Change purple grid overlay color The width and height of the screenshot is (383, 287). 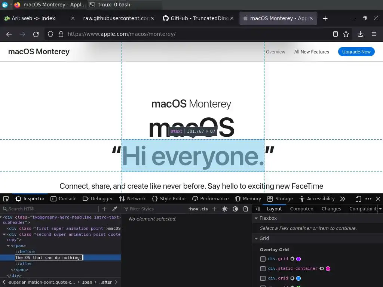pyautogui.click(x=298, y=259)
